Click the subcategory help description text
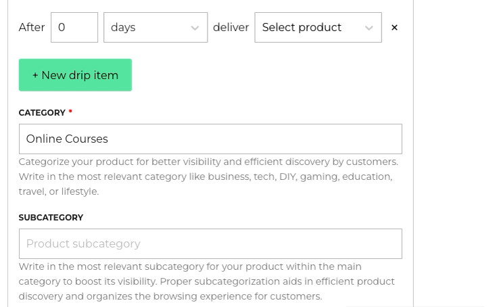 (206, 281)
